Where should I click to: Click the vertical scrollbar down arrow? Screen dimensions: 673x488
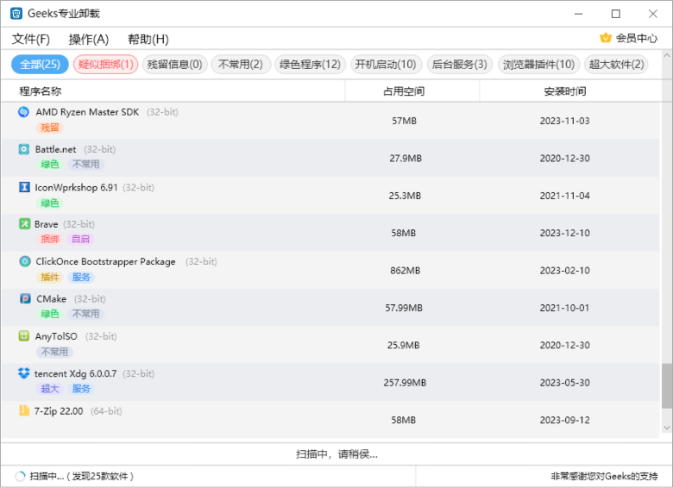pyautogui.click(x=666, y=429)
